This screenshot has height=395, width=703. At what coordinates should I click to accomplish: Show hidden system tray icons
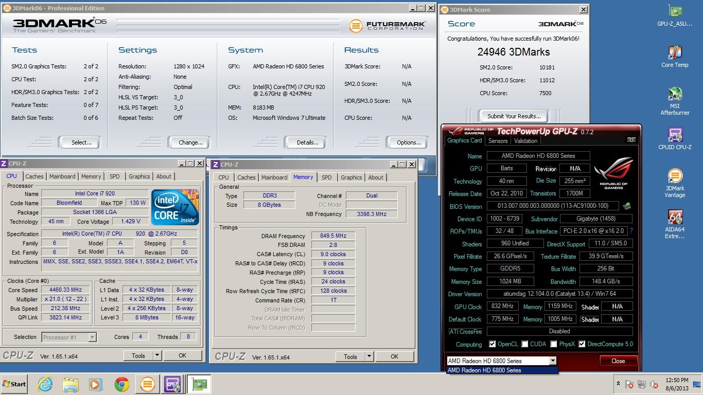(618, 384)
